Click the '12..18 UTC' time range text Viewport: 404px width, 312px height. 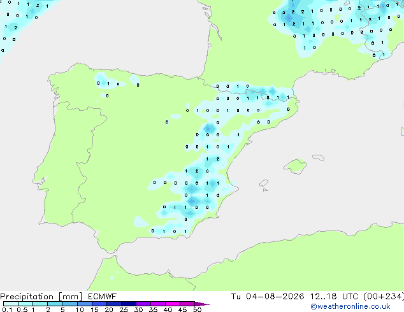(334, 297)
